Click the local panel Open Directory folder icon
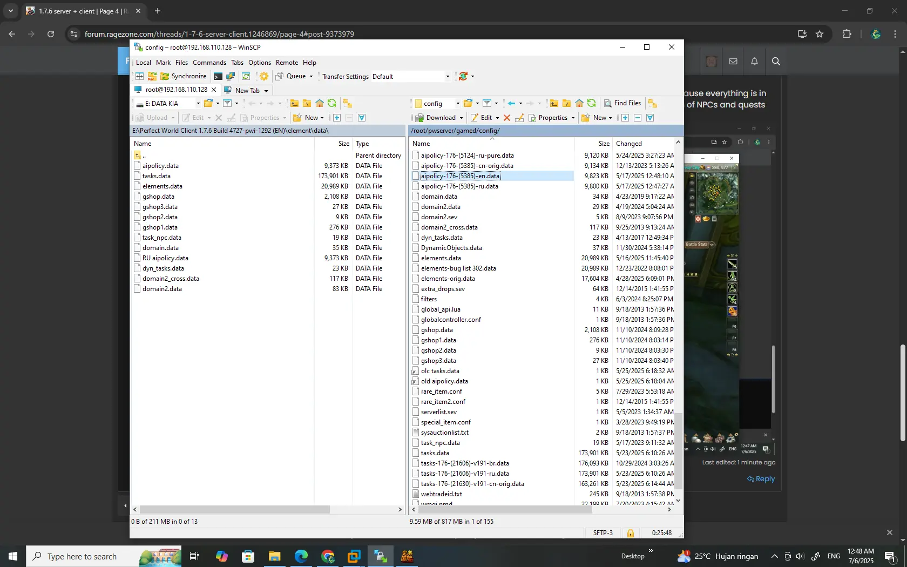 [208, 103]
